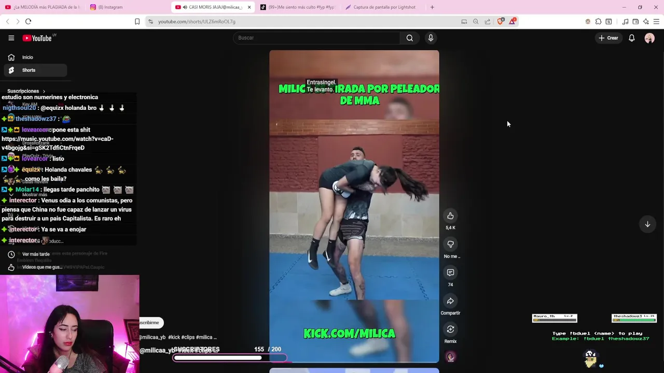Share this page from the address bar
Viewport: 664px width, 373px height.
(x=488, y=21)
